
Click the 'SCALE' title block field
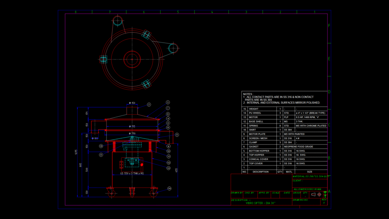(x=276, y=193)
